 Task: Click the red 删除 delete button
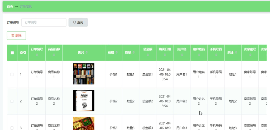16,36
